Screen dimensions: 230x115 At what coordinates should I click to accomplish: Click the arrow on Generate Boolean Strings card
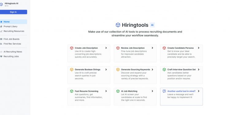[106, 69]
